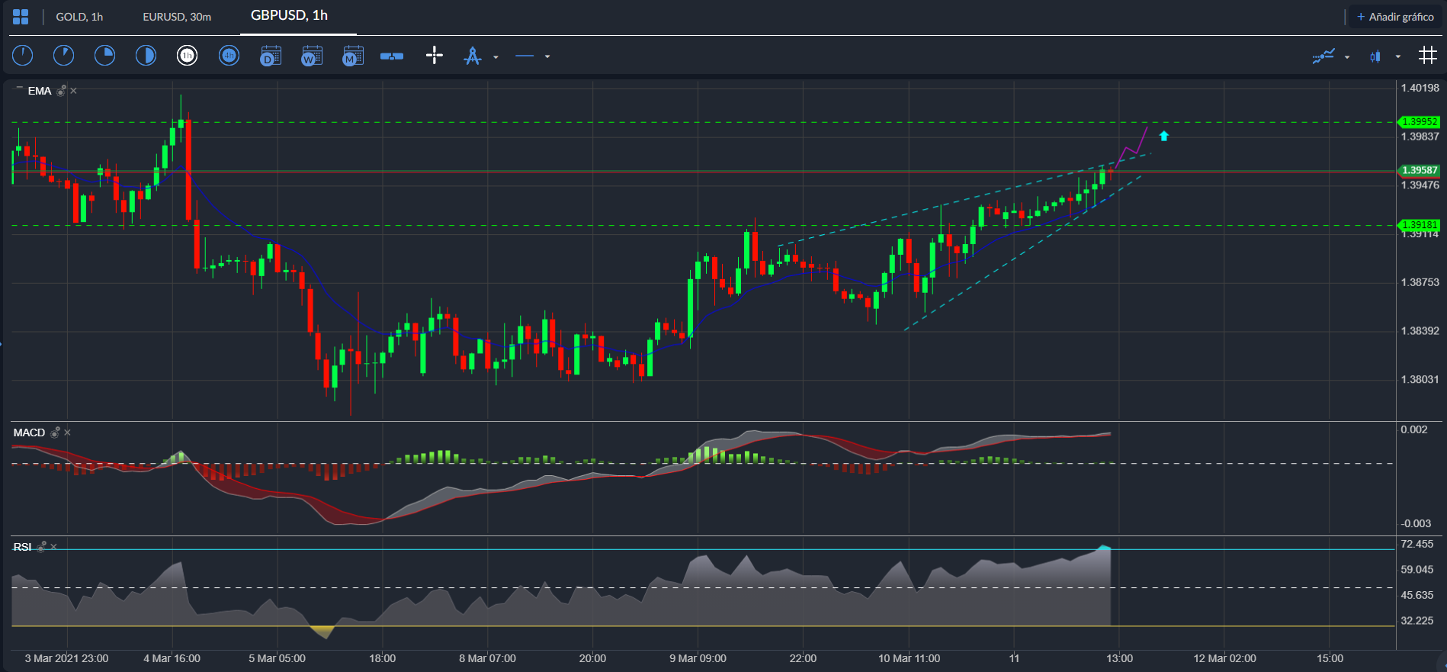
Task: Select the GBPUSD, 1h tab
Action: [x=290, y=15]
